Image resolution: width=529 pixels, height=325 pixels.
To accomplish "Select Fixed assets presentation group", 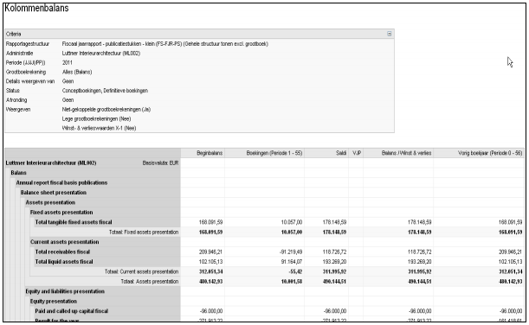I will coord(61,212).
